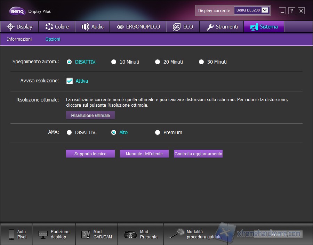313x245 pixels.
Task: Open help with the question mark button
Action: (291, 11)
